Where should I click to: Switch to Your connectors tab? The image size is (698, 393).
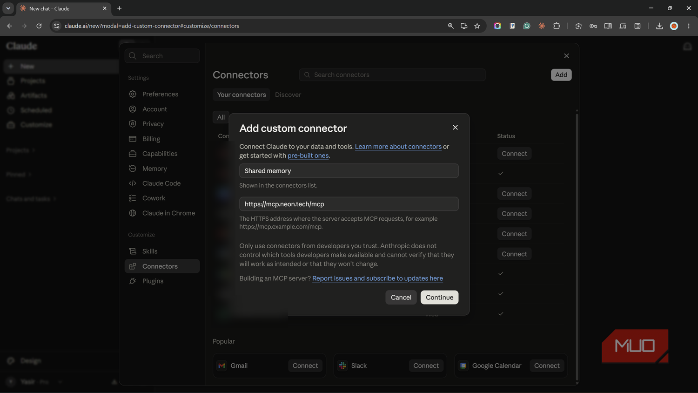click(242, 95)
